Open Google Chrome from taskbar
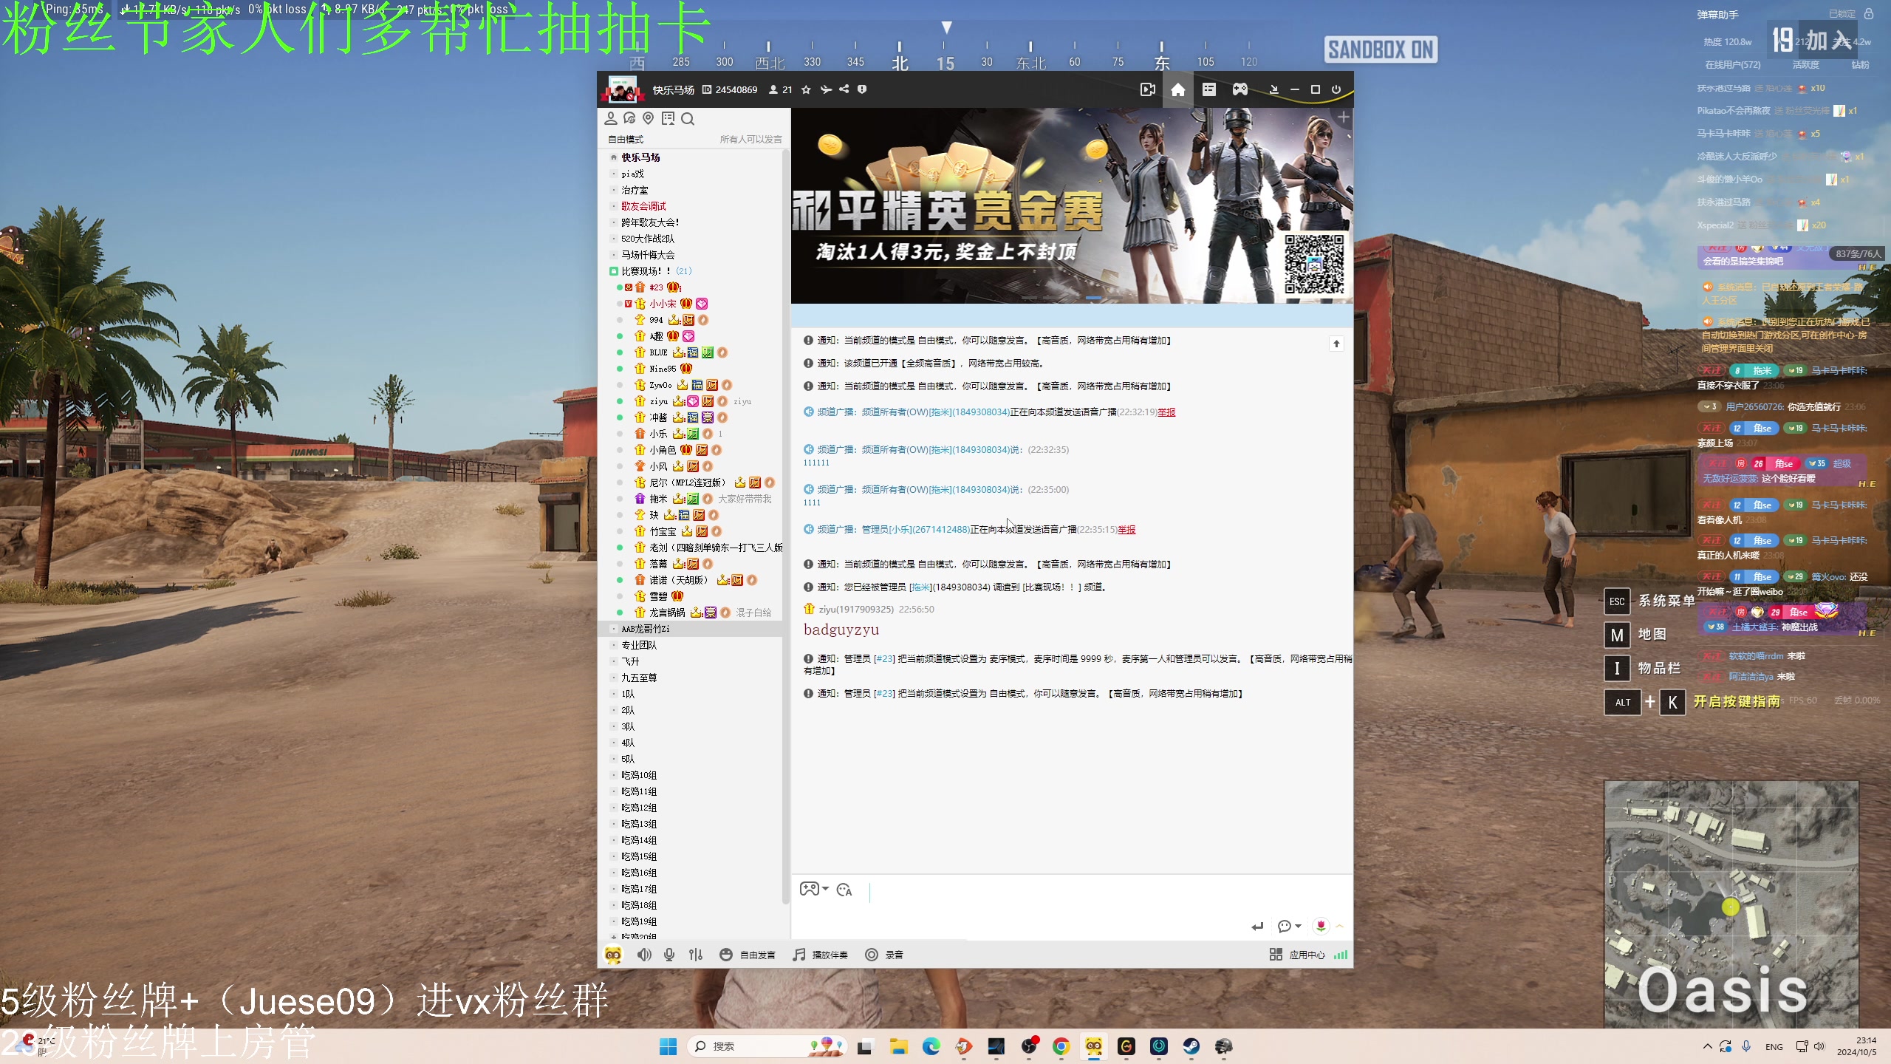Image resolution: width=1891 pixels, height=1064 pixels. tap(1061, 1046)
